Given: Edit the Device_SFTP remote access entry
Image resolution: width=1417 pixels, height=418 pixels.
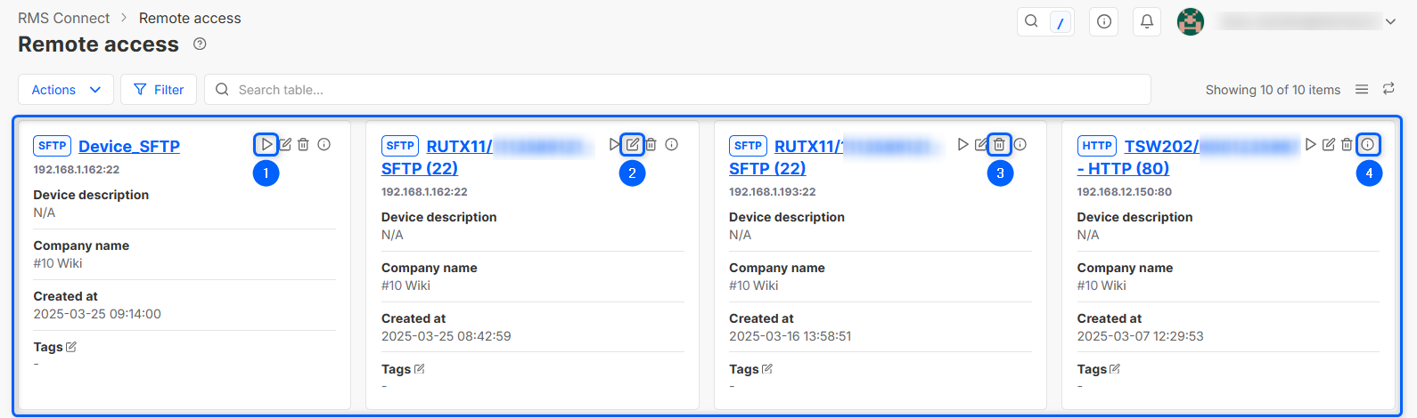Looking at the screenshot, I should click(285, 144).
